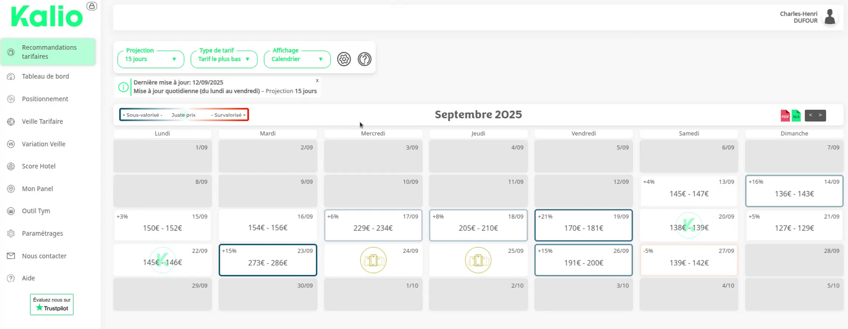Open the settings gear icon next to Affichage
Image resolution: width=848 pixels, height=329 pixels.
click(344, 59)
